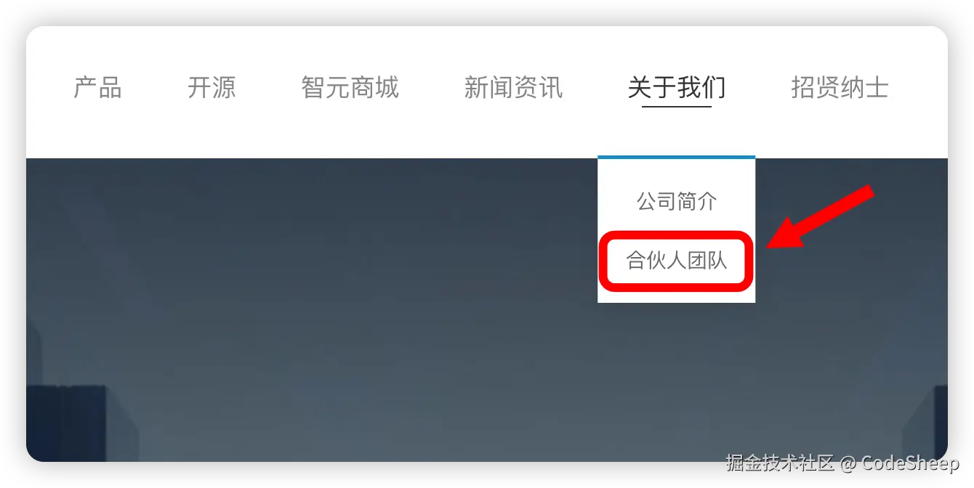
Task: Click the red arrow pointing at 合伙人团队
Action: point(821,217)
